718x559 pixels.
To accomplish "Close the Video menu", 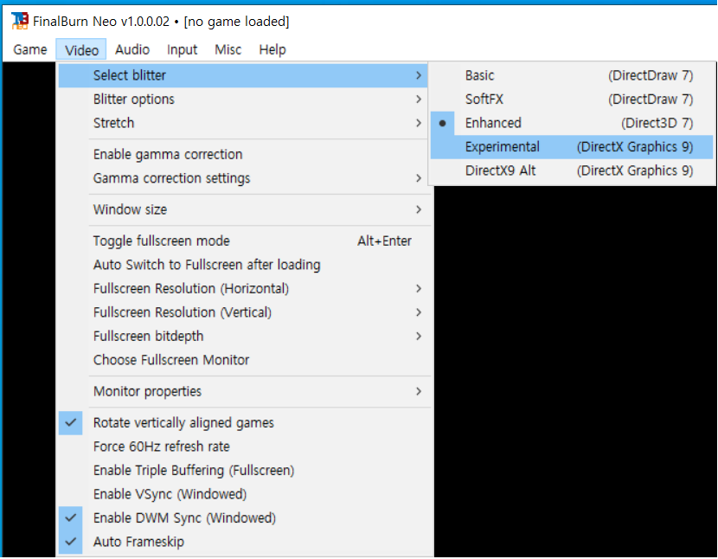I will click(81, 49).
